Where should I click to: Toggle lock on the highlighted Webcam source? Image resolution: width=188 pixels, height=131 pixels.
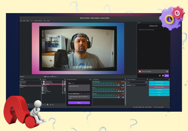pyautogui.click(x=65, y=84)
